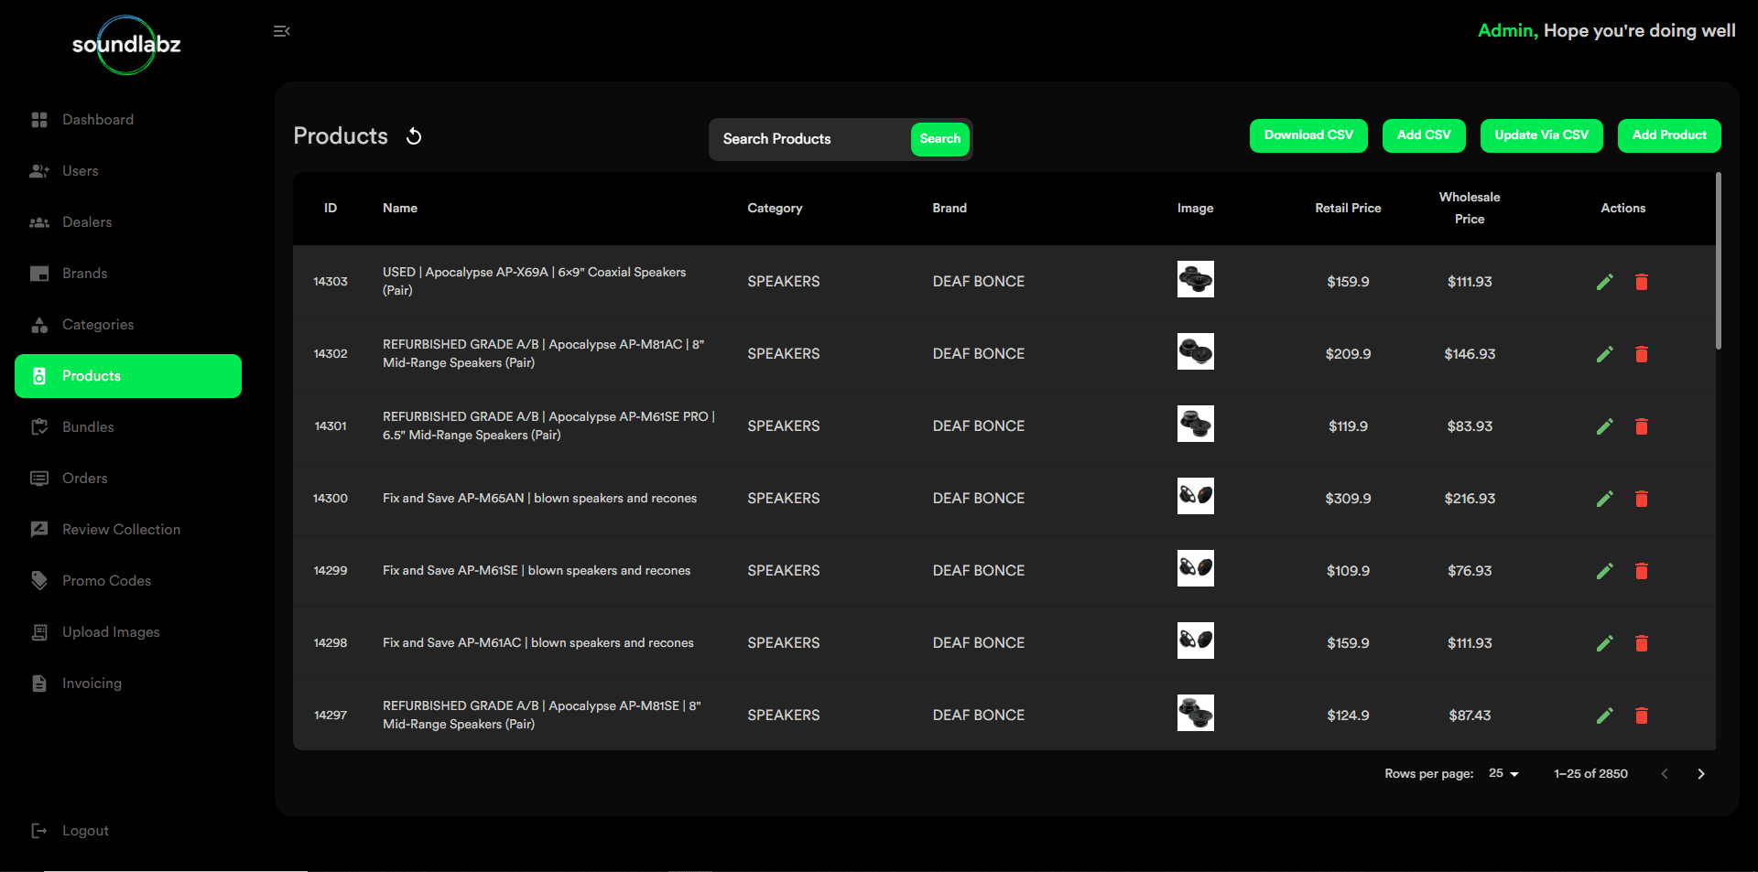The width and height of the screenshot is (1758, 872).
Task: Select 'Fix and Save AP-M61AC' product name
Action: (x=538, y=643)
